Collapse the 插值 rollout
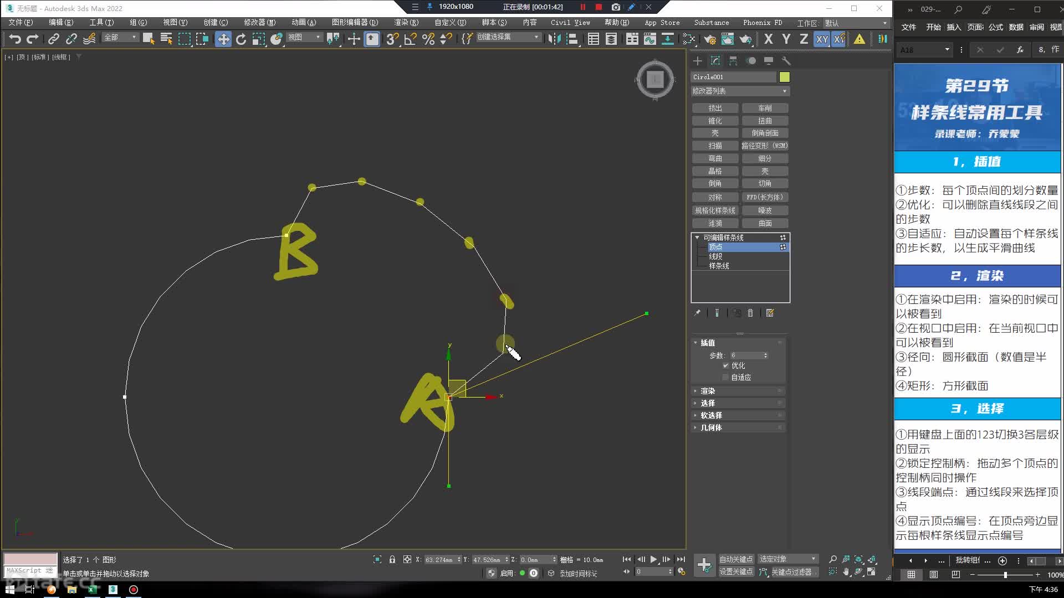Viewport: 1064px width, 598px height. (738, 343)
